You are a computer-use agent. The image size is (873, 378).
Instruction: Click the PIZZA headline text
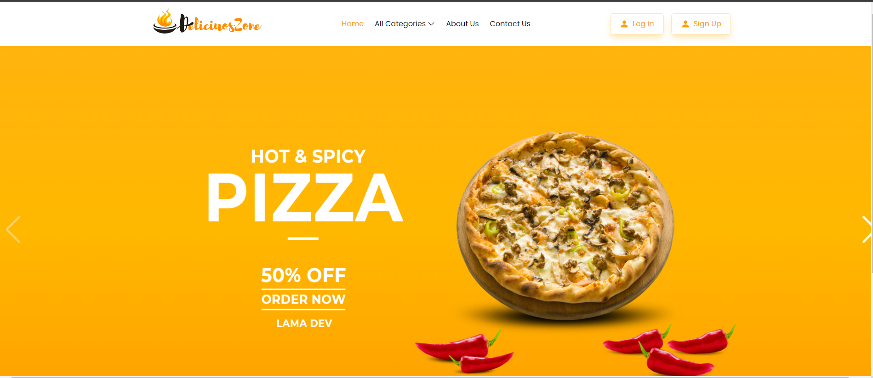(305, 198)
